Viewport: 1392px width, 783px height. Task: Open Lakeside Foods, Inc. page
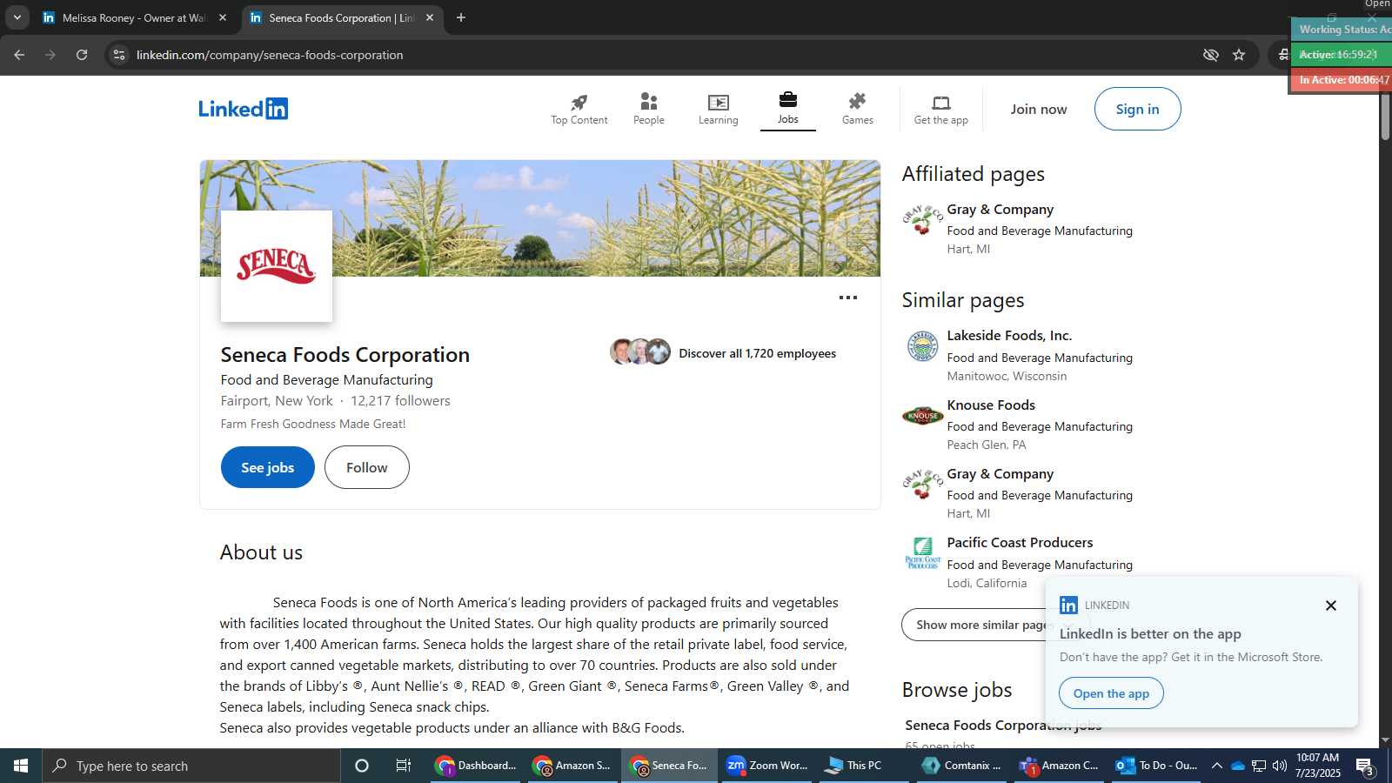point(1009,336)
